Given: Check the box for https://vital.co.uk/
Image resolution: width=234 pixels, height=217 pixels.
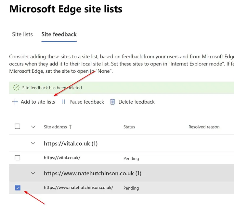Looking at the screenshot, I should pos(18,158).
